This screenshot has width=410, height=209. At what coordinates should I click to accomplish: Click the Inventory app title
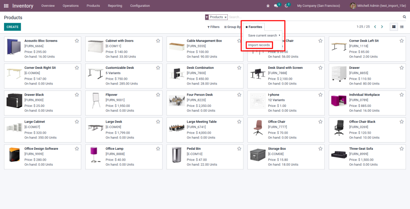[x=23, y=6]
